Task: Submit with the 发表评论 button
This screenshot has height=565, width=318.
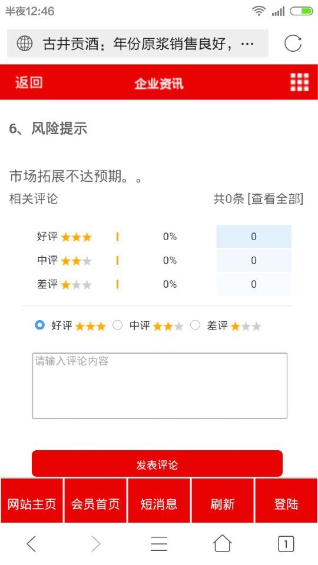Action: [157, 463]
